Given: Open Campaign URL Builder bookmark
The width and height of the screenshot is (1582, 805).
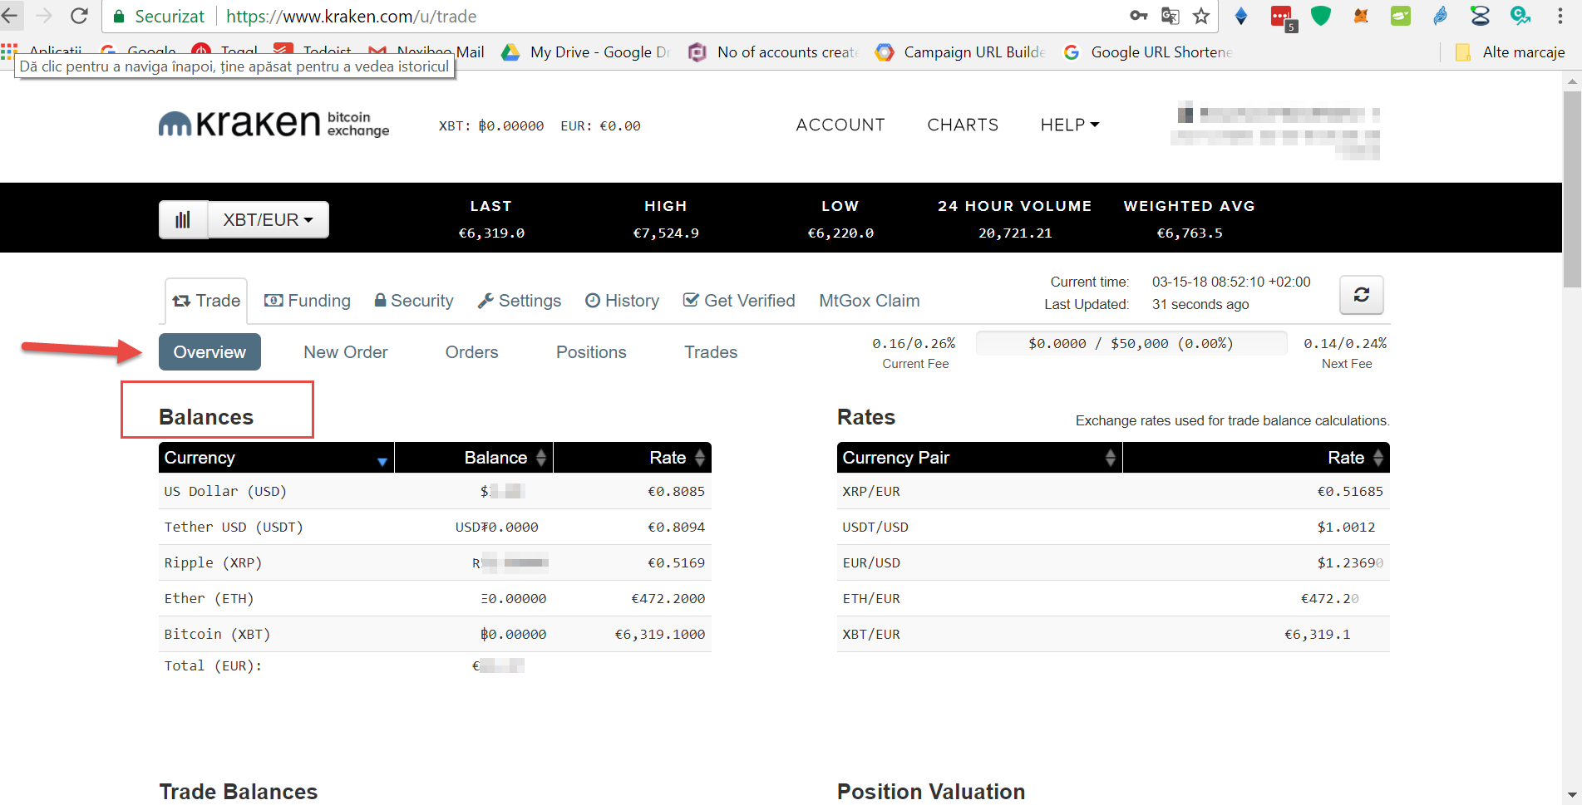Looking at the screenshot, I should [x=961, y=52].
